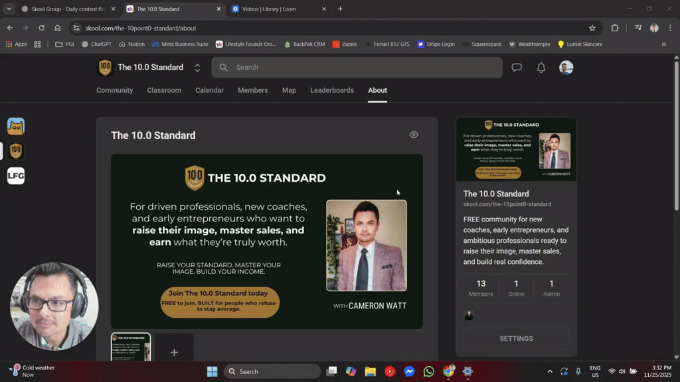Toggle the eye preview icon on About card
Screen dimensions: 680x382
coord(414,135)
